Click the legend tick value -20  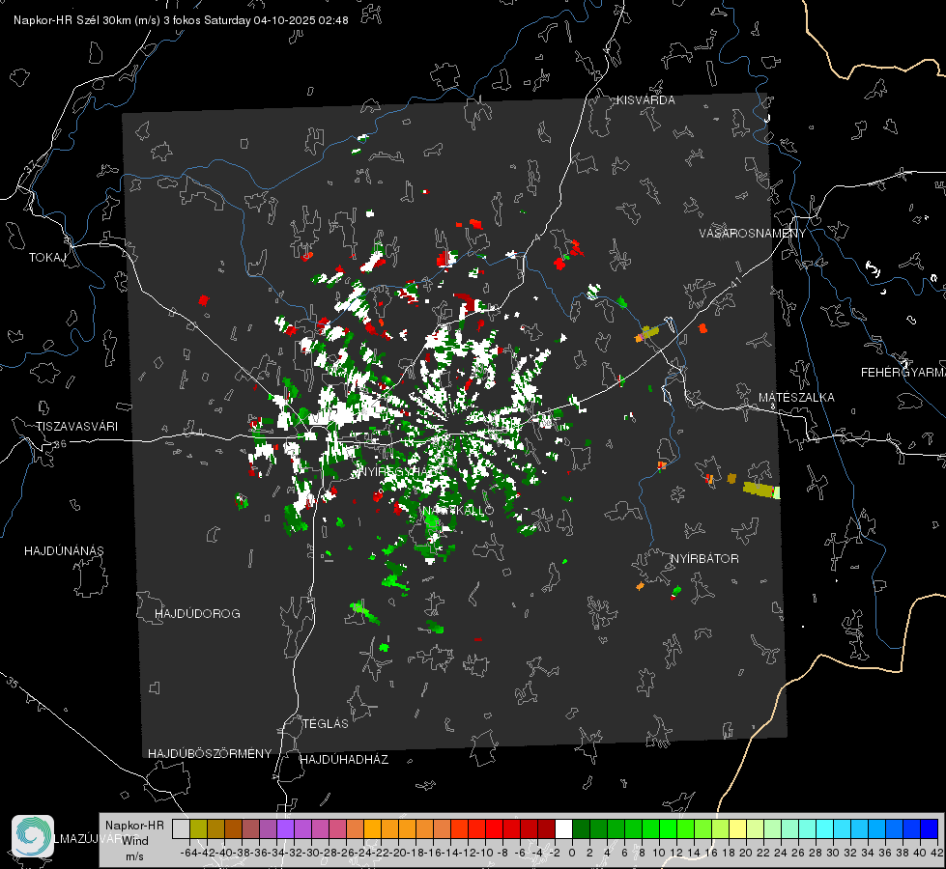pyautogui.click(x=397, y=853)
